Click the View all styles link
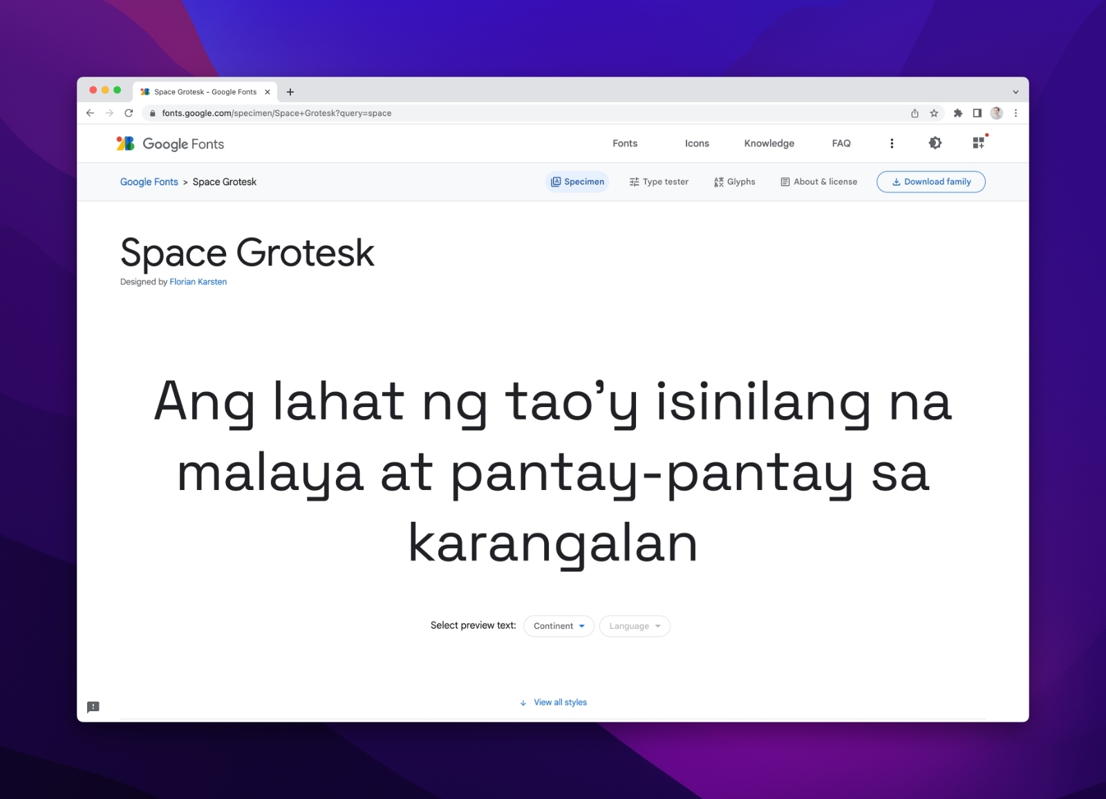Screen dimensions: 1106x799 coord(553,702)
